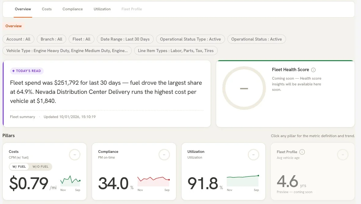Switch to the Costs tab
Viewport: 361px width, 204px height.
[x=47, y=9]
